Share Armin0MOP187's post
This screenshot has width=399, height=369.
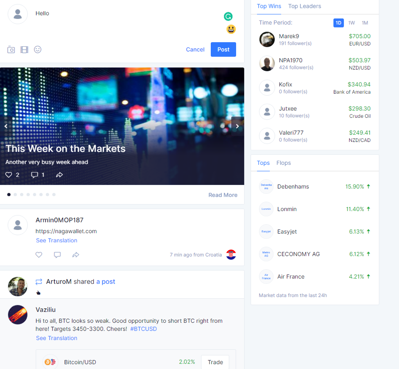tap(76, 254)
